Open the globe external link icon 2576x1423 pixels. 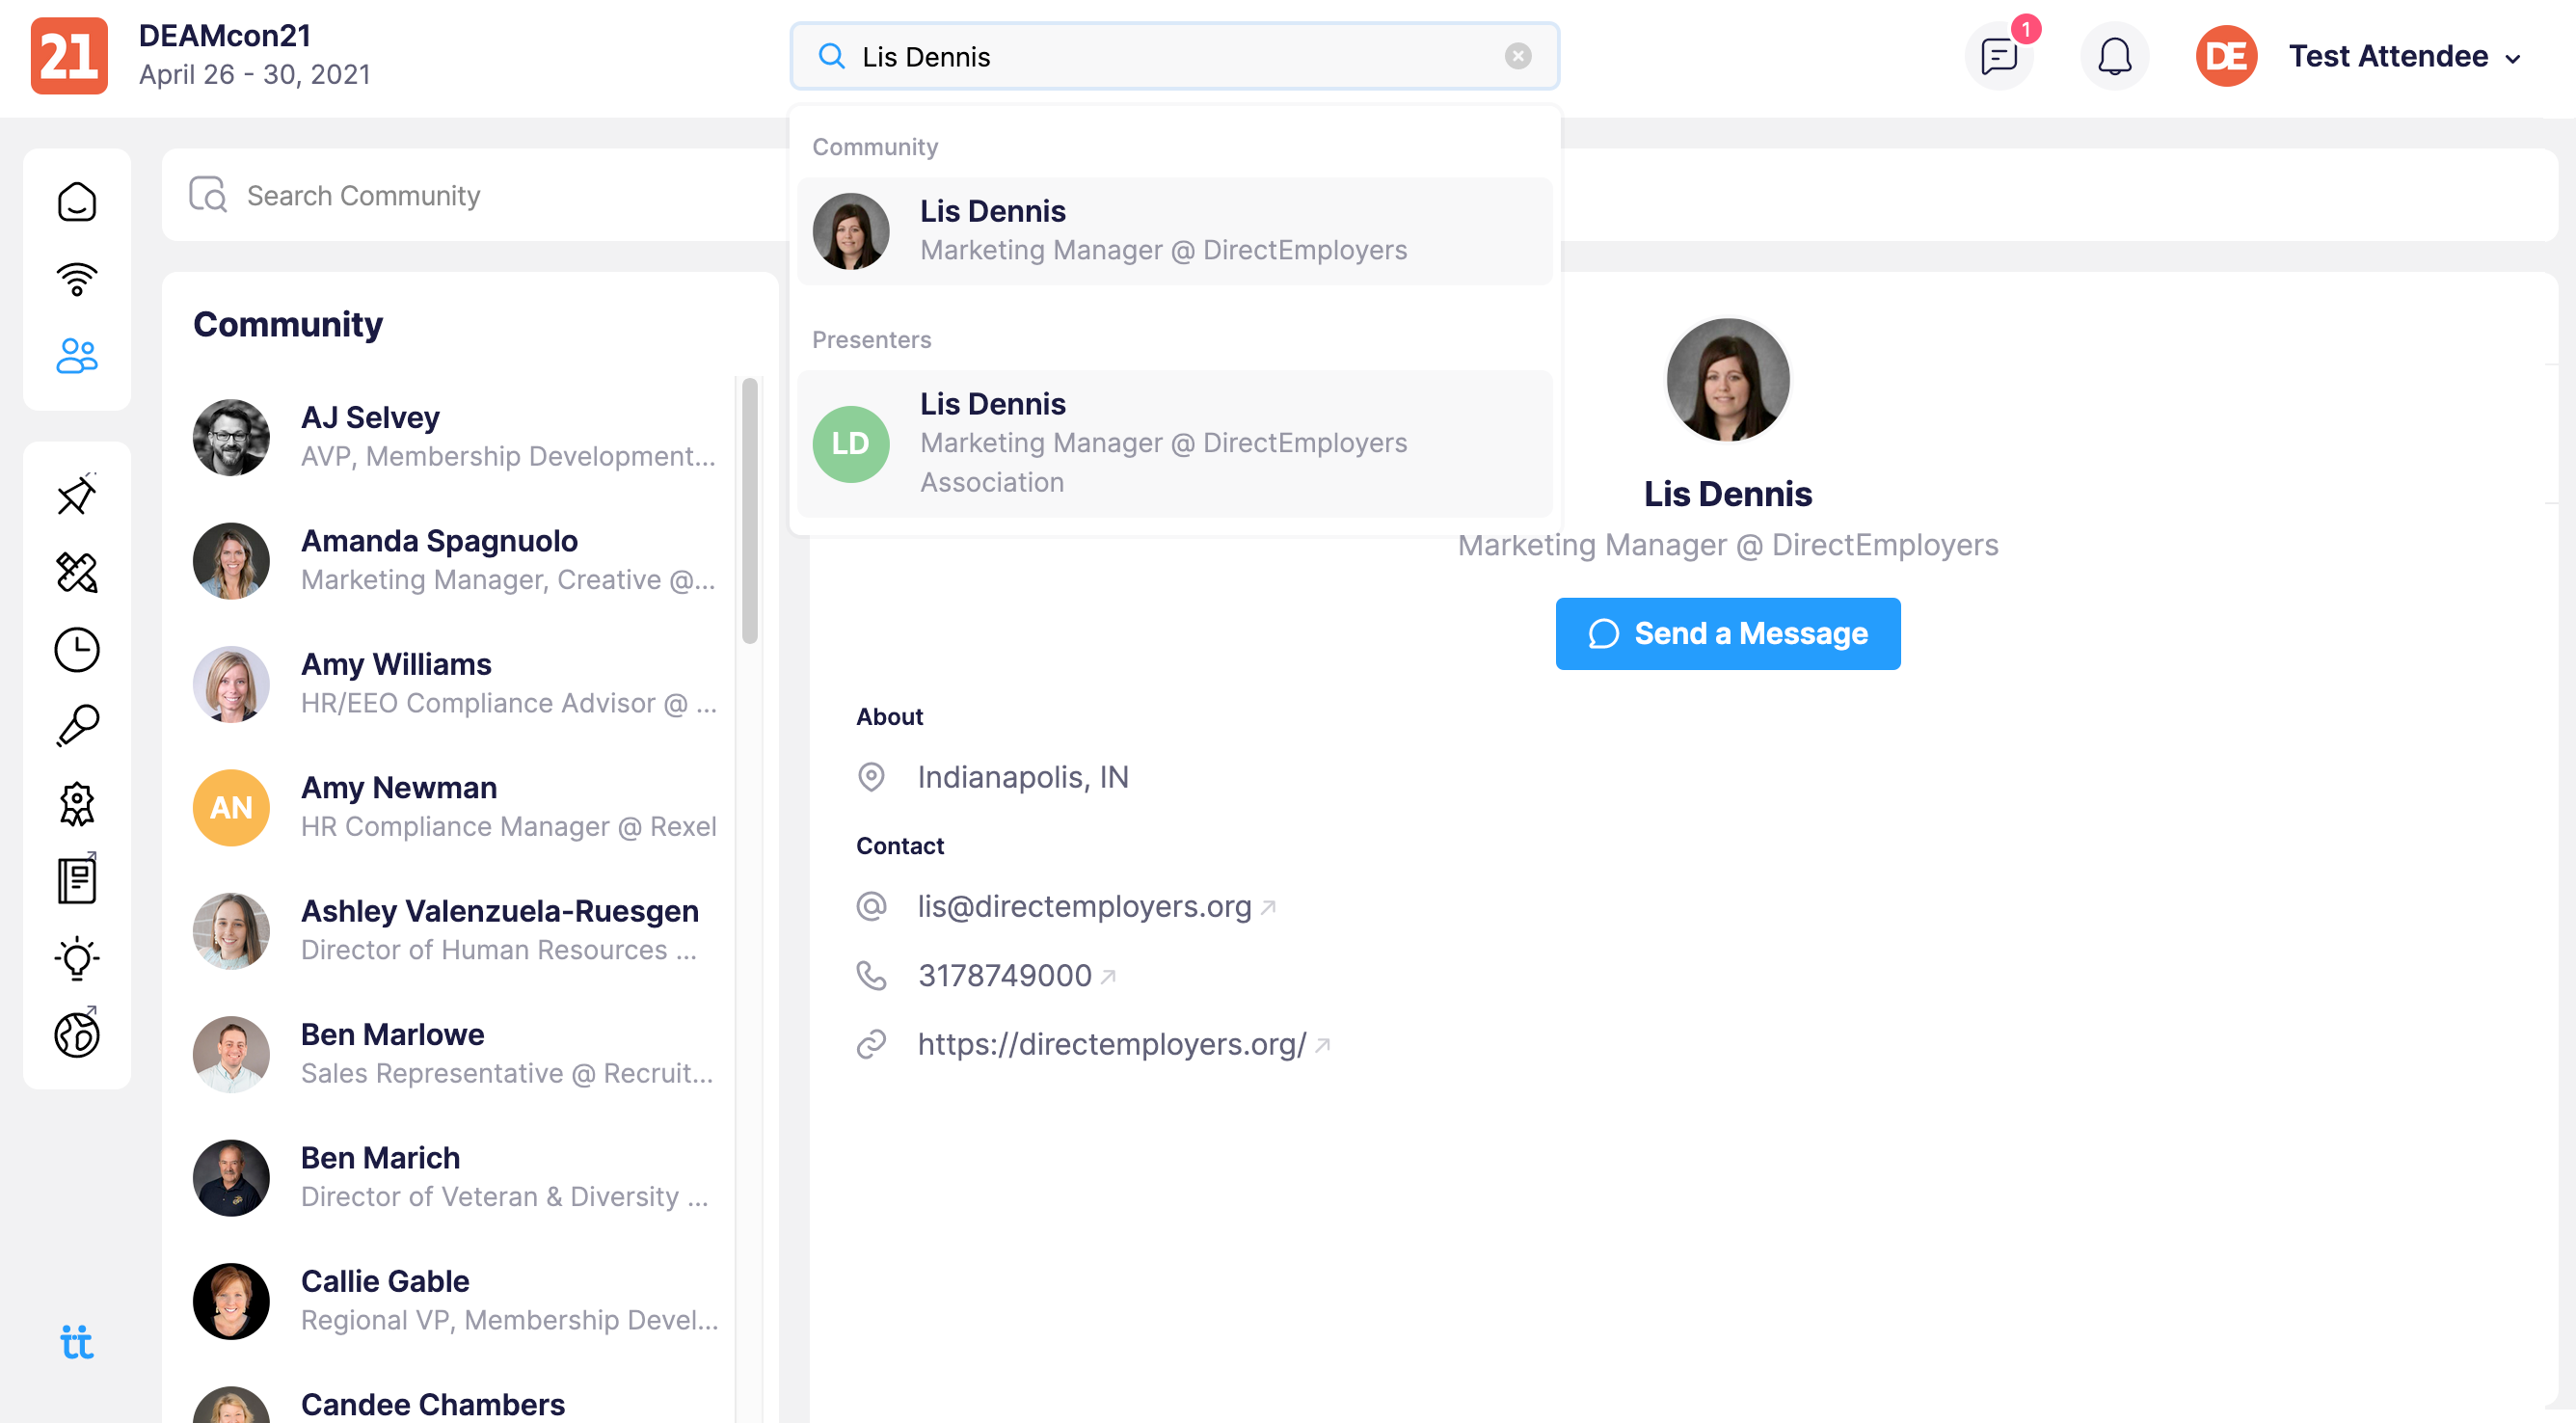(x=77, y=1033)
